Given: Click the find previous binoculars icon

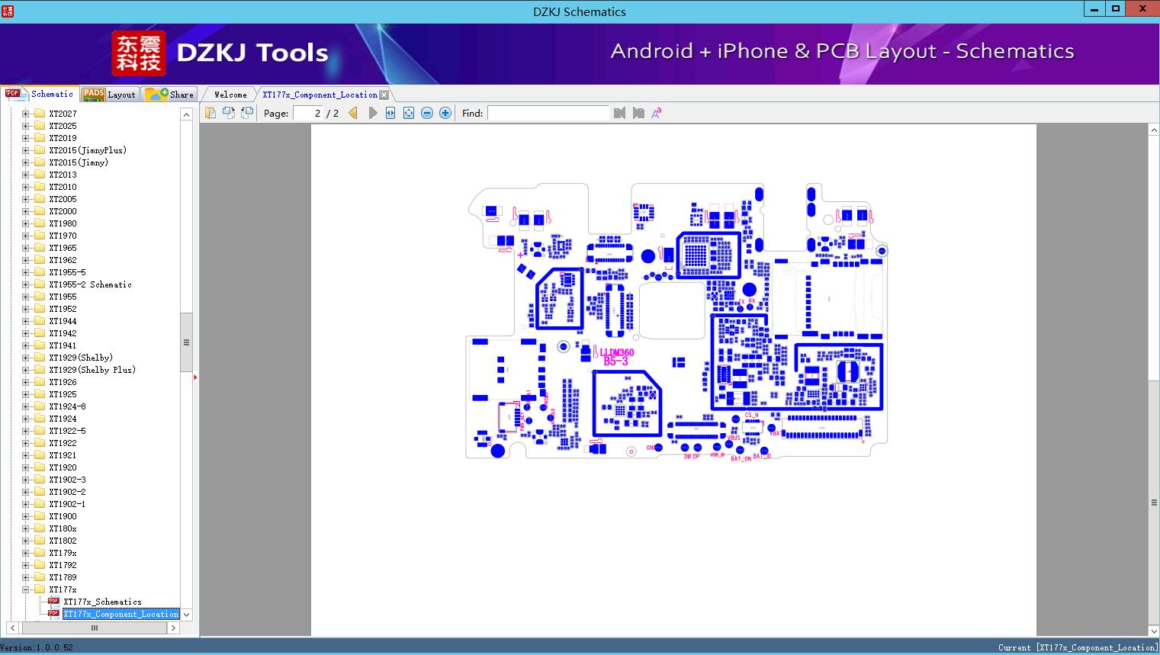Looking at the screenshot, I should tap(619, 113).
